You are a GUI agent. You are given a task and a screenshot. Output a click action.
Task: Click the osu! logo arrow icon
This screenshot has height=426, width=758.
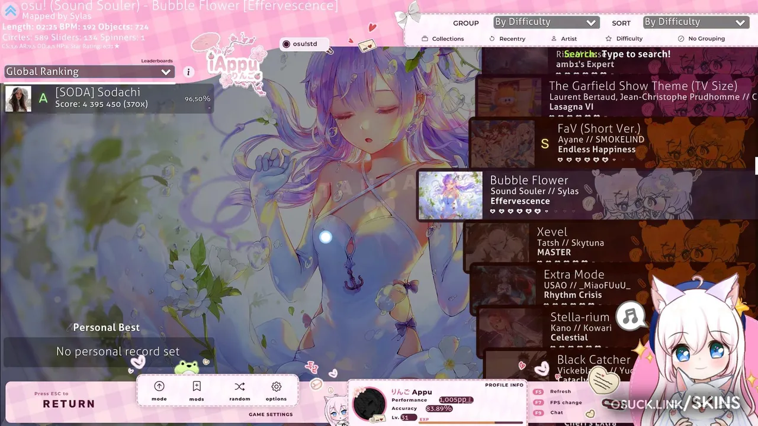point(11,11)
